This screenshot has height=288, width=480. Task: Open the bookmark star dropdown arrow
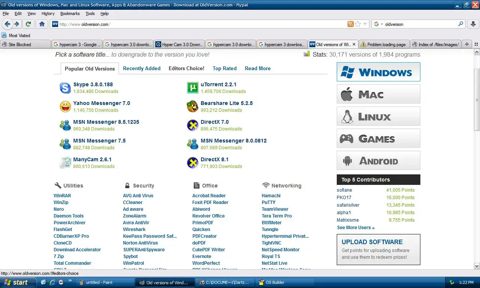point(365,24)
